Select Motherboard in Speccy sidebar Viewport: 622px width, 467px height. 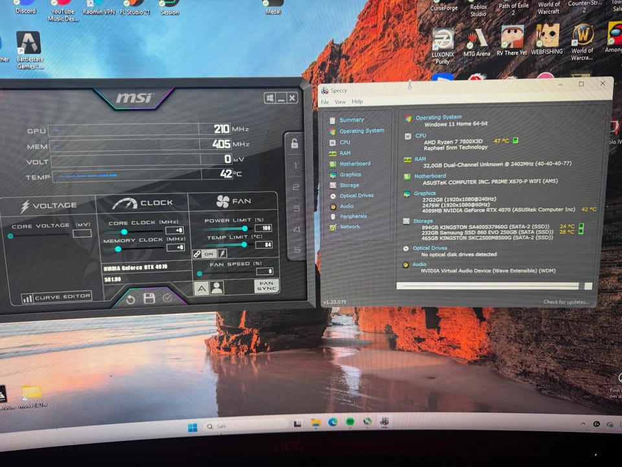[355, 163]
